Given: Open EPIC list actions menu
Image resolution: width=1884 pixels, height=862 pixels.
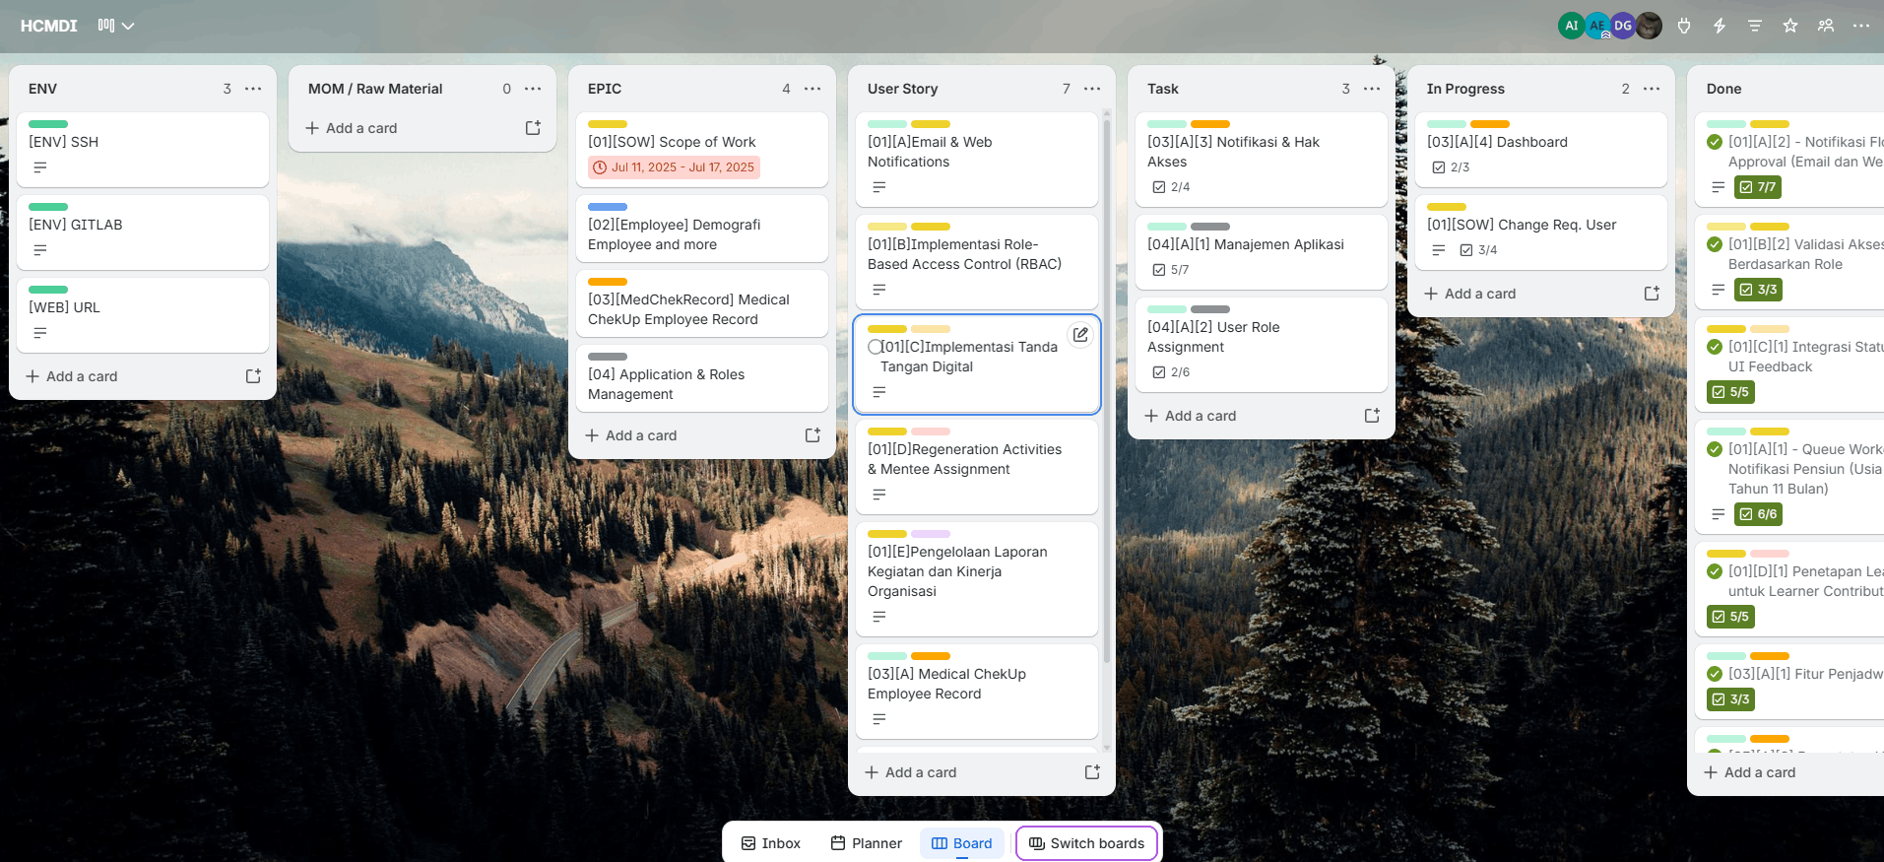Looking at the screenshot, I should (x=812, y=89).
